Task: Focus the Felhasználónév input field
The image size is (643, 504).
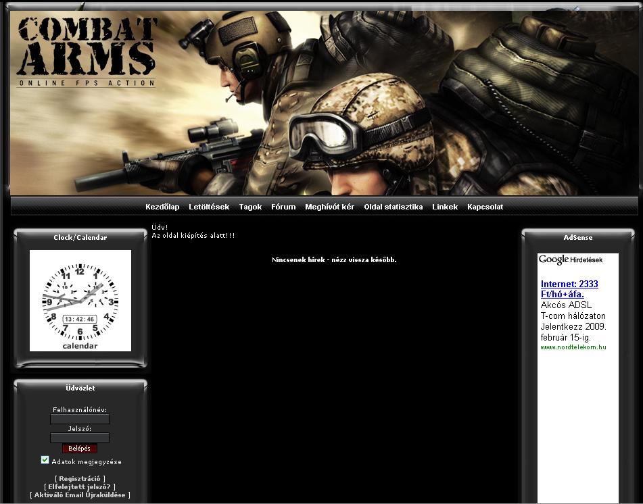Action: [x=80, y=419]
